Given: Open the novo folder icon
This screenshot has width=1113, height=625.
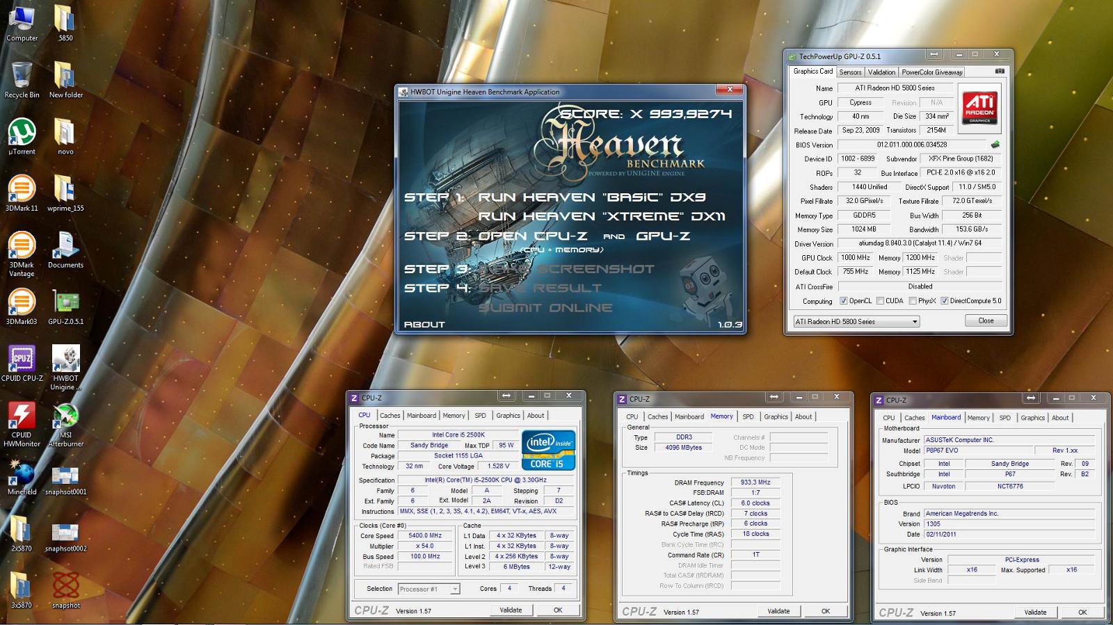Looking at the screenshot, I should pos(65,137).
